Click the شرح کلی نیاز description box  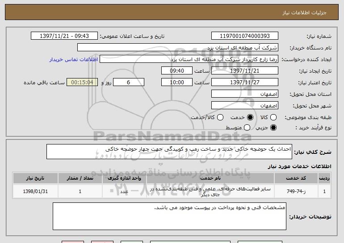(169, 152)
